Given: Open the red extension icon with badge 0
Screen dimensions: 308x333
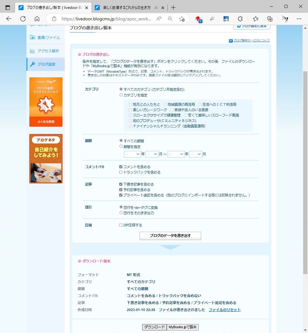Looking at the screenshot, I should pos(199,19).
